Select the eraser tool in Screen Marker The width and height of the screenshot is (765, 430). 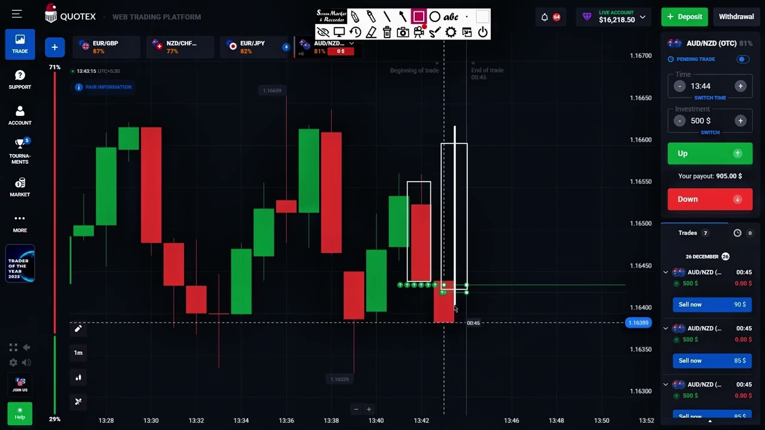pyautogui.click(x=371, y=32)
